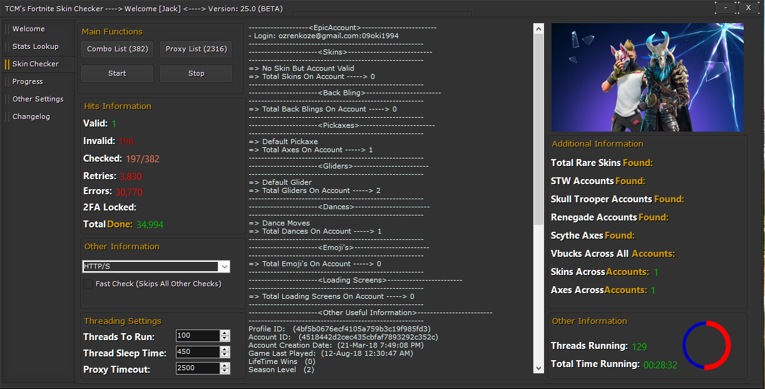Click the Account Creation Date line
Viewport: 765px width, 389px height.
336,345
